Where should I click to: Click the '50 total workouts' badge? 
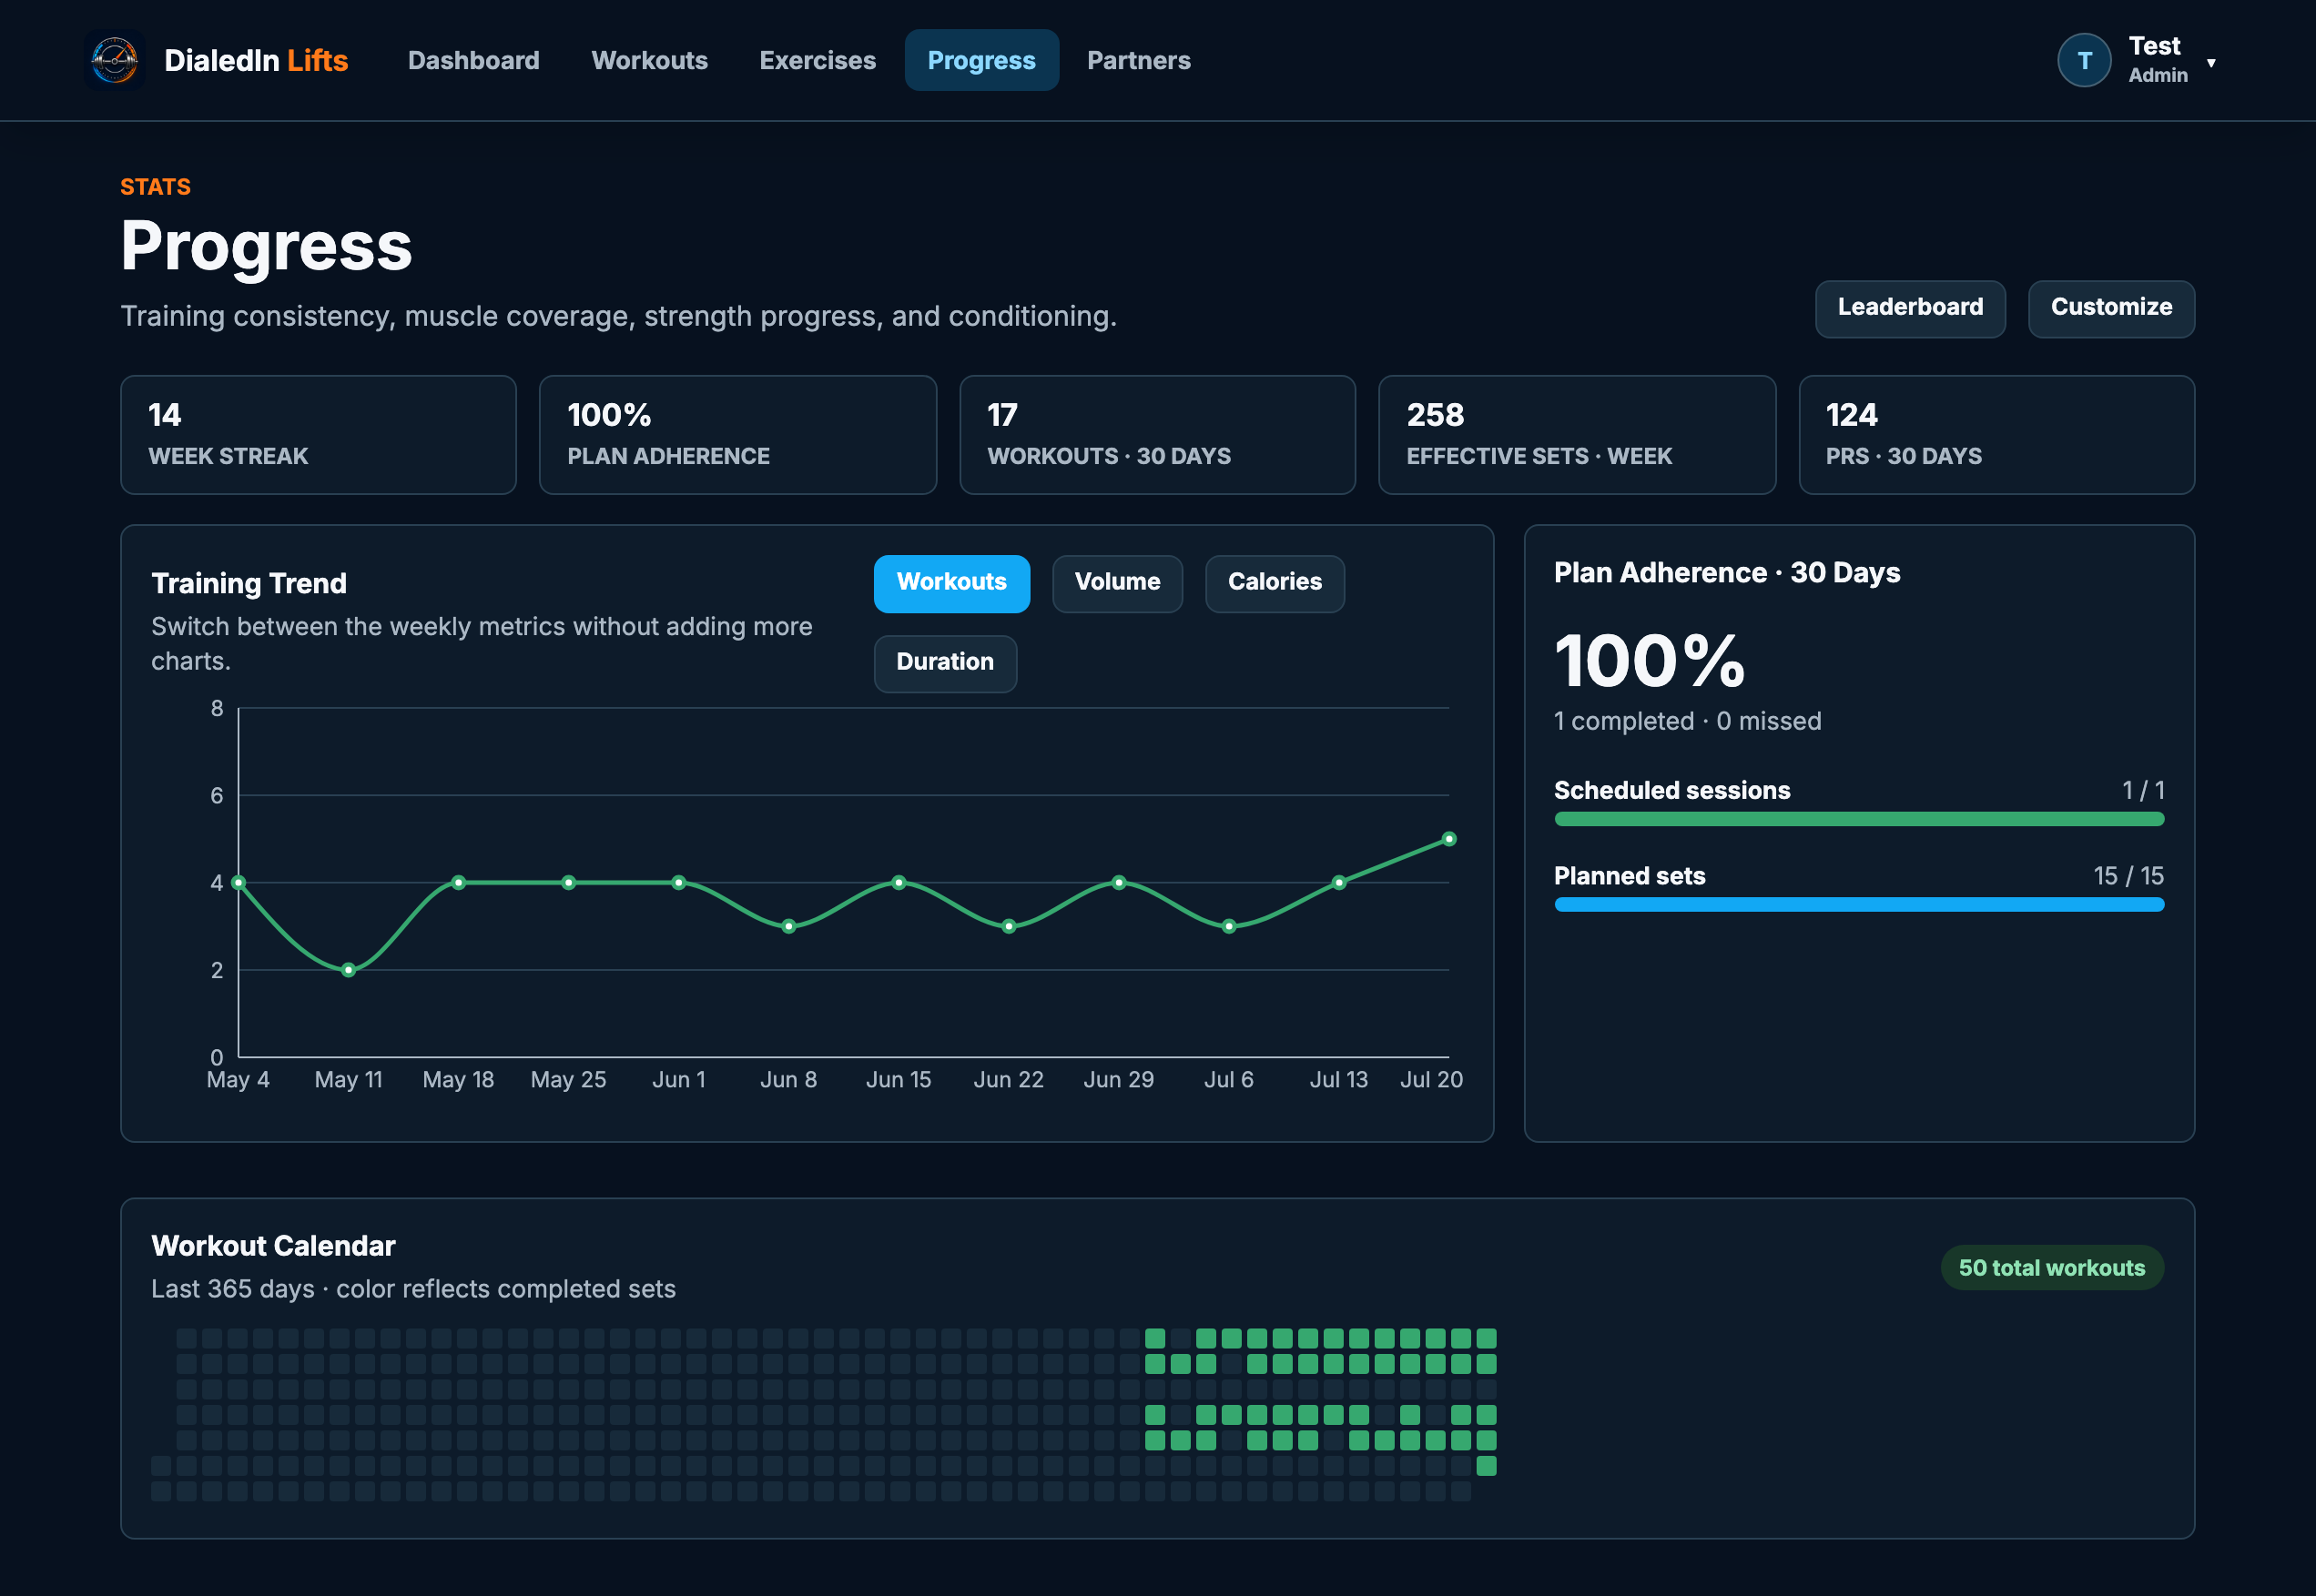pos(2051,1267)
